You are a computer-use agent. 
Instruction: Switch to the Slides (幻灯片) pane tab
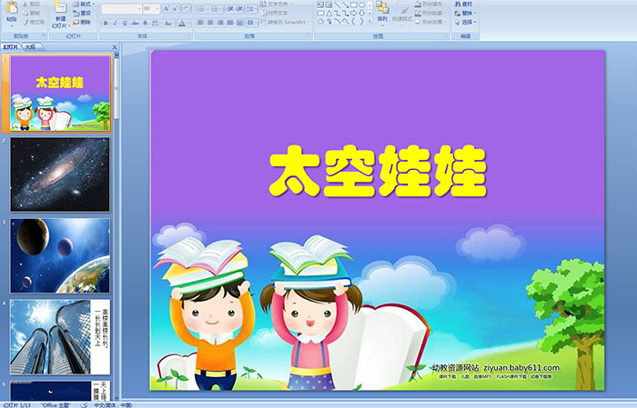[11, 47]
